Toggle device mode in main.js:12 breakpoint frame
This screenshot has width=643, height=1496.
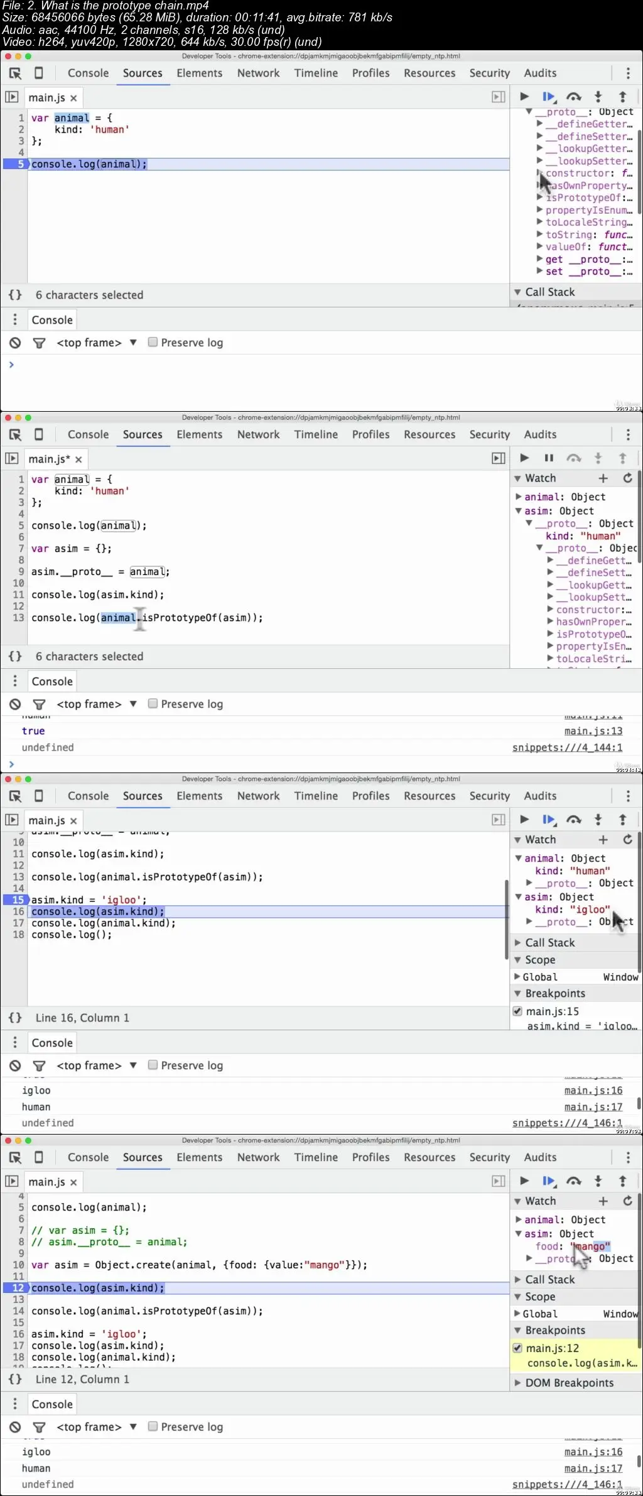tap(39, 1157)
